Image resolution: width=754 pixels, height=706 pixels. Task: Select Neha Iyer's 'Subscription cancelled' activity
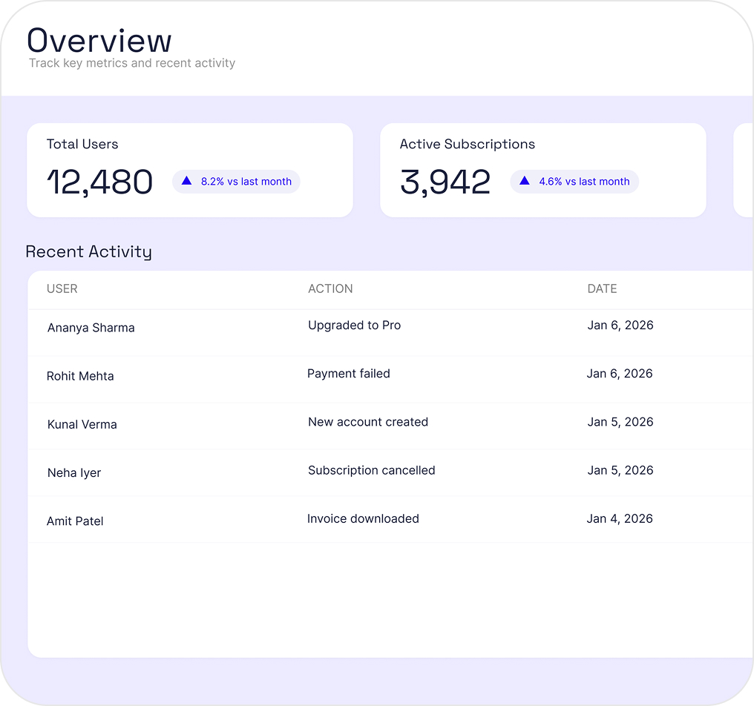(x=371, y=470)
